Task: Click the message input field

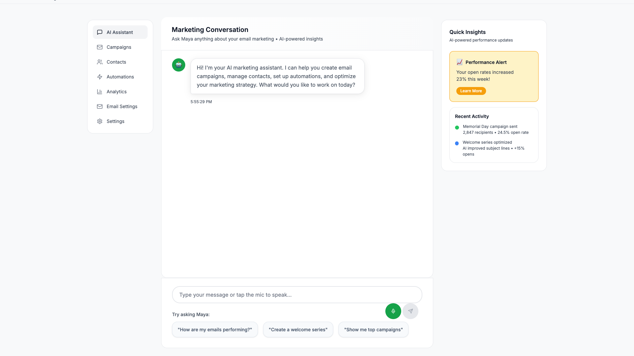Action: 297,295
